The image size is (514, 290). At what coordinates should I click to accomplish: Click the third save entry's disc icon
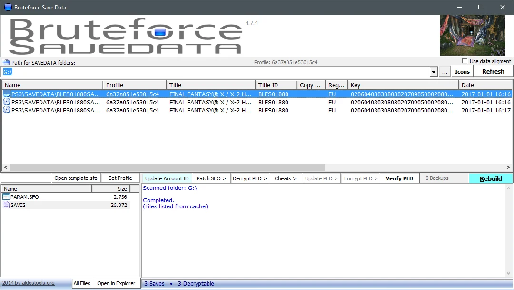coord(7,110)
